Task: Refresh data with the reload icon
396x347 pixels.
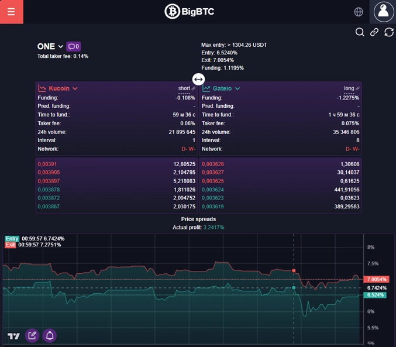Action: pyautogui.click(x=389, y=32)
